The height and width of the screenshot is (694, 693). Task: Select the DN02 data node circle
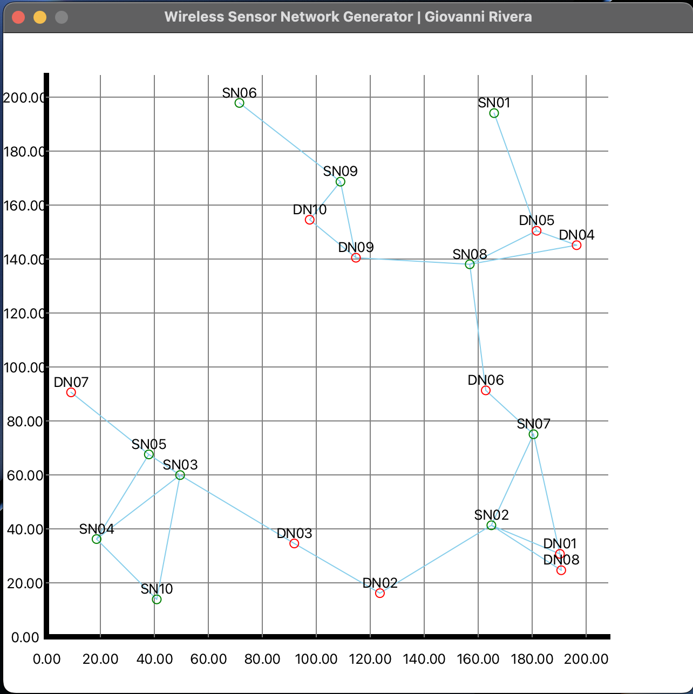[x=380, y=593]
